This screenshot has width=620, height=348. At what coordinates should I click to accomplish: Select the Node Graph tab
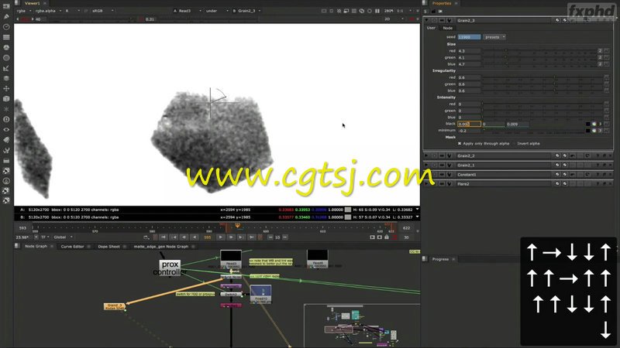point(36,247)
